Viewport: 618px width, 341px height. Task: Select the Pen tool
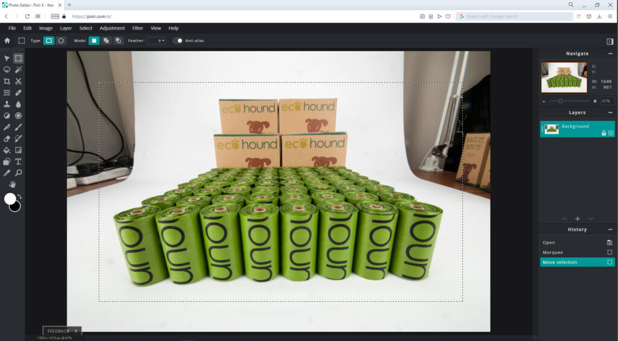[x=7, y=127]
